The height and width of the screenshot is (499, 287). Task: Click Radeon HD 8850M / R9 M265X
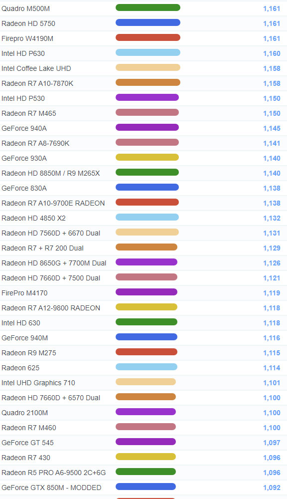[x=50, y=173]
